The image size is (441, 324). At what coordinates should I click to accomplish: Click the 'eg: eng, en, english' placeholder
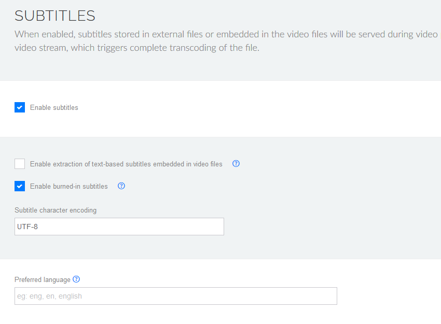(49, 297)
